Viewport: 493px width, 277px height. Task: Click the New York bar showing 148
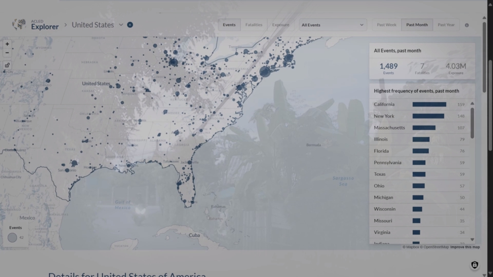[x=428, y=116]
